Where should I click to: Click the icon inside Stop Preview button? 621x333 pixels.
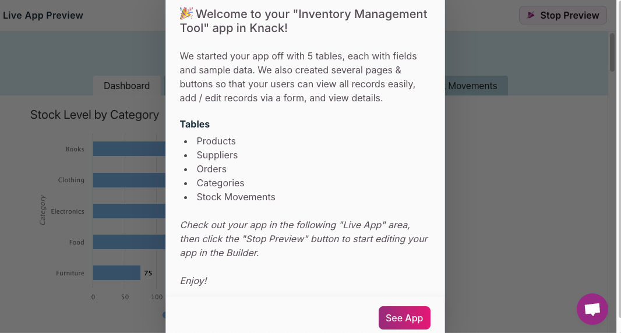531,15
